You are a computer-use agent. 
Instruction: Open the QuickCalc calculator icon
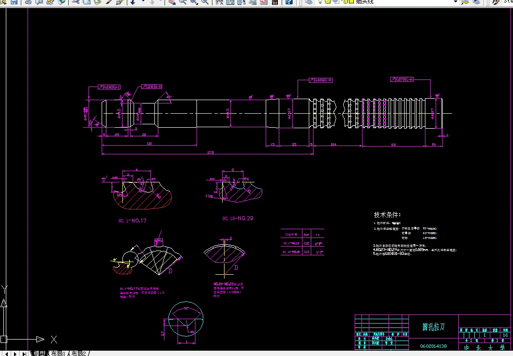[275, 2]
